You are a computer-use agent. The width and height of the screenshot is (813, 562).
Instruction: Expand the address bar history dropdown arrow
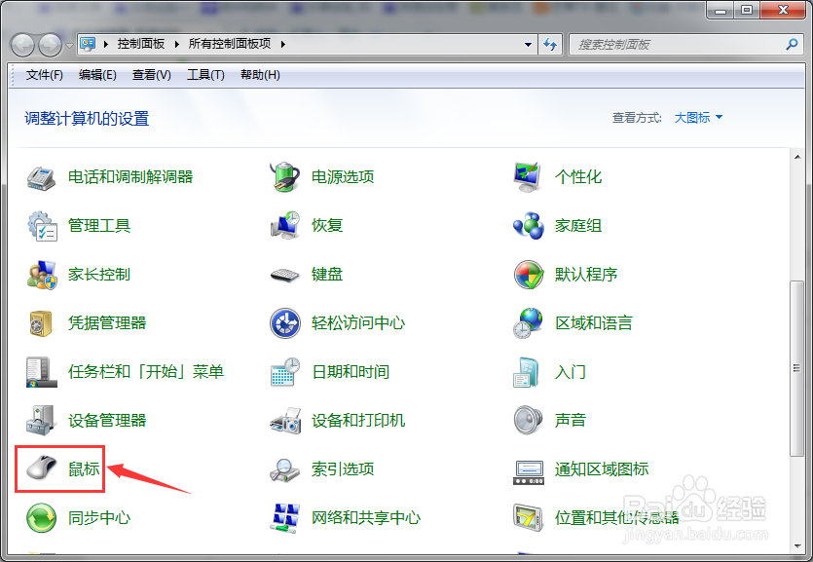click(528, 45)
